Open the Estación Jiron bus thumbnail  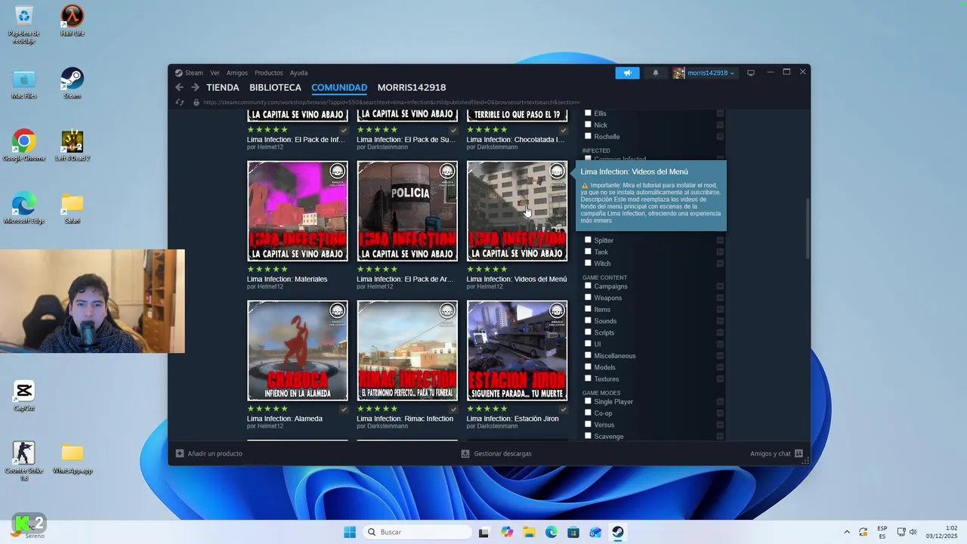517,351
